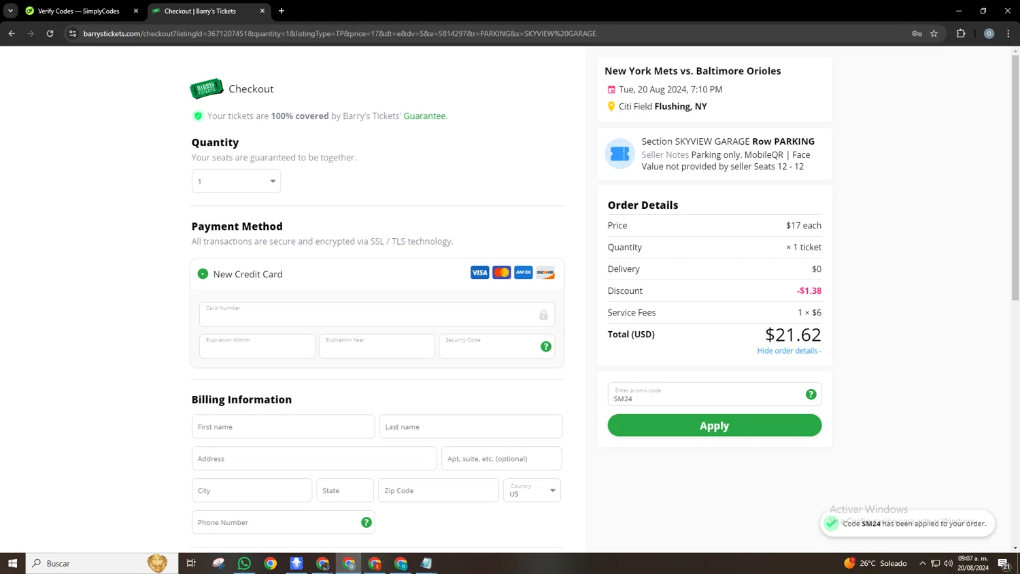Click the Discover card icon

pyautogui.click(x=545, y=273)
